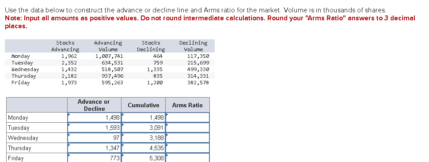The height and width of the screenshot is (162, 429).
Task: Click the Monday Arms Ratio input field
Action: click(x=188, y=117)
